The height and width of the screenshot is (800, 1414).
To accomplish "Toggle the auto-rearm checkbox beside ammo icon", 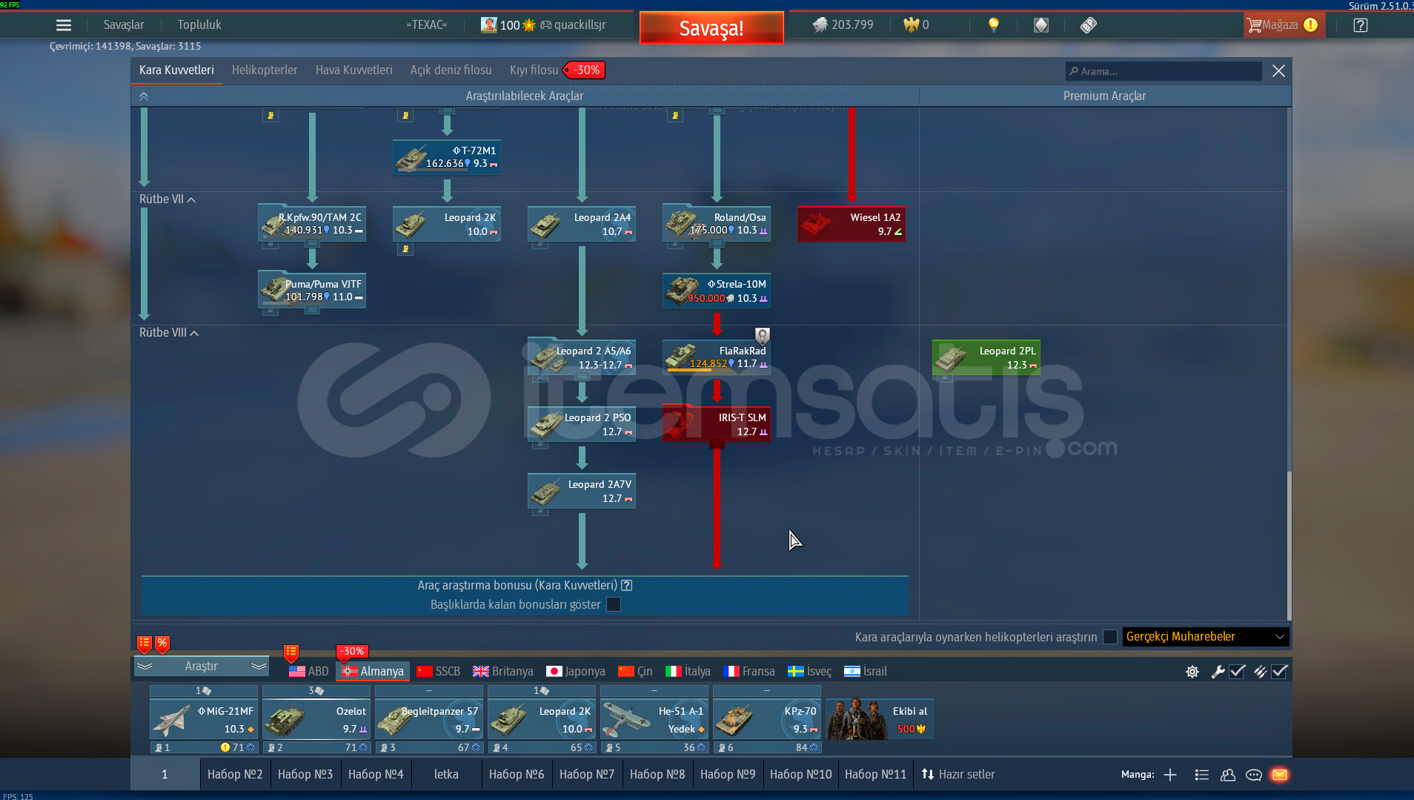I will click(1280, 672).
